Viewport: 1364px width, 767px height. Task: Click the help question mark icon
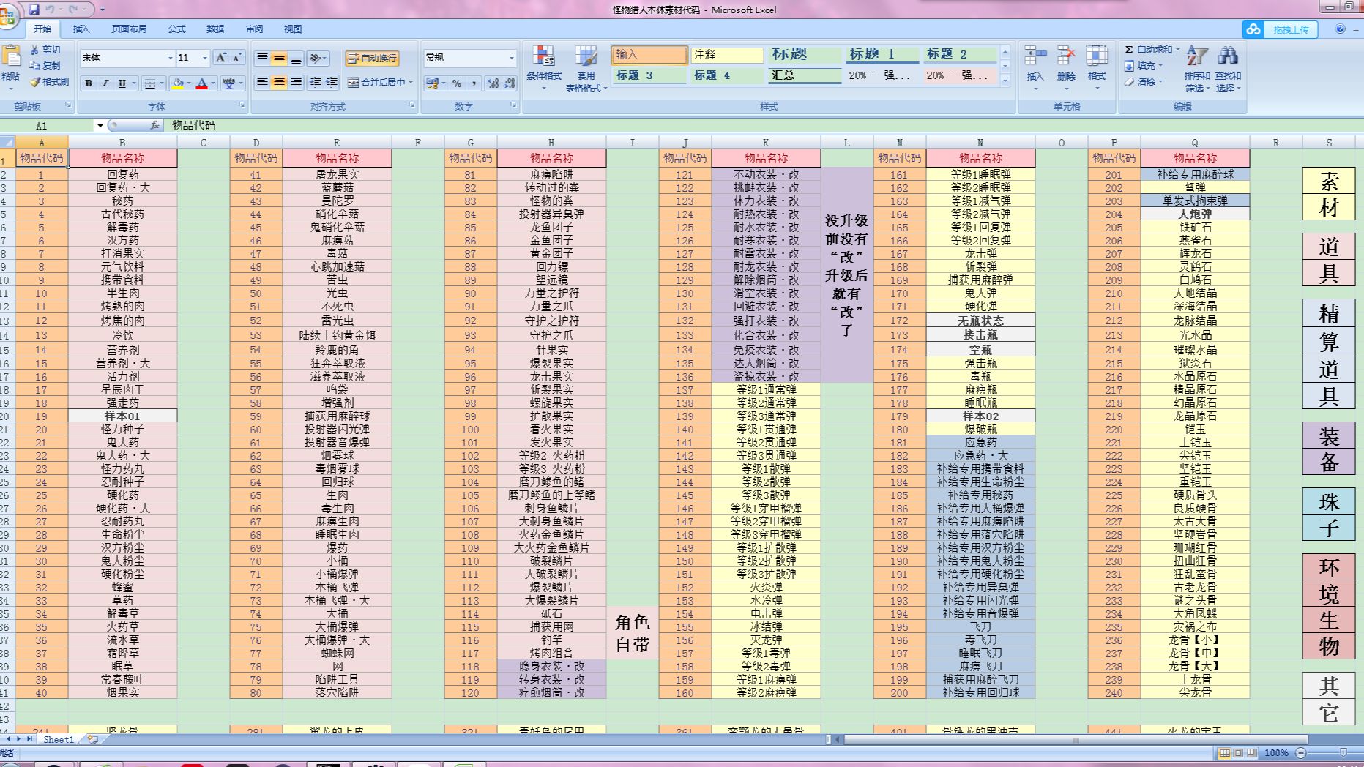[1340, 29]
